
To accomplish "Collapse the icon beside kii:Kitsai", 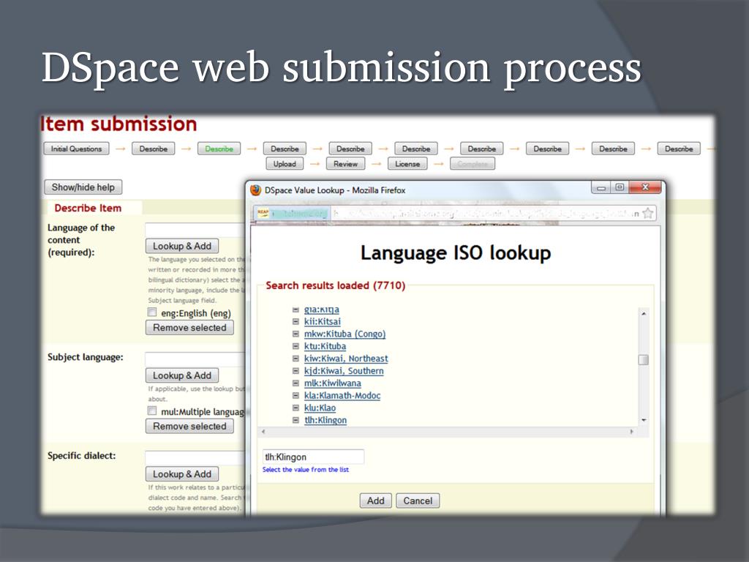I will pos(296,322).
